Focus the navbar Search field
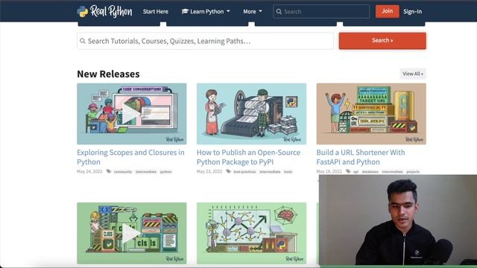The image size is (477, 268). coord(321,12)
